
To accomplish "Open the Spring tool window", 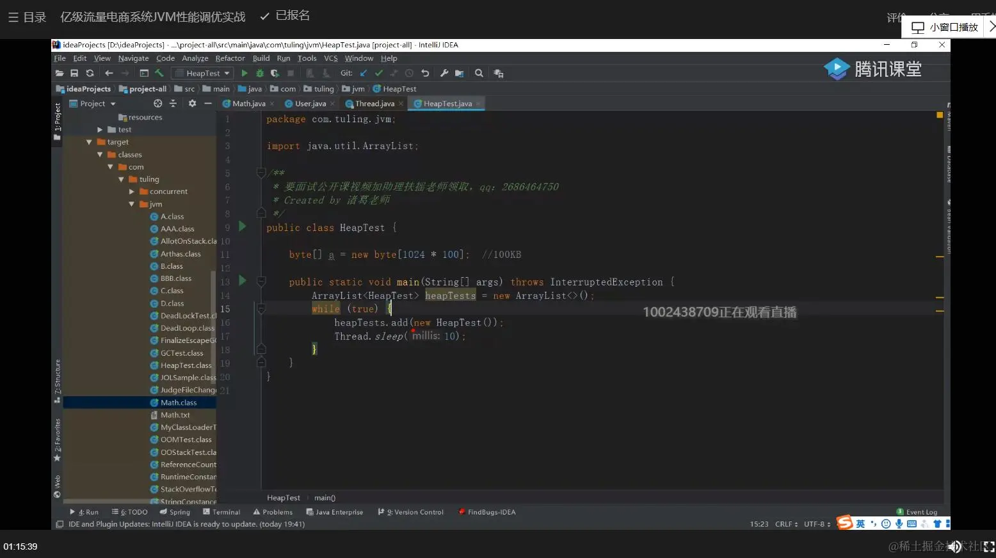I will 175,512.
